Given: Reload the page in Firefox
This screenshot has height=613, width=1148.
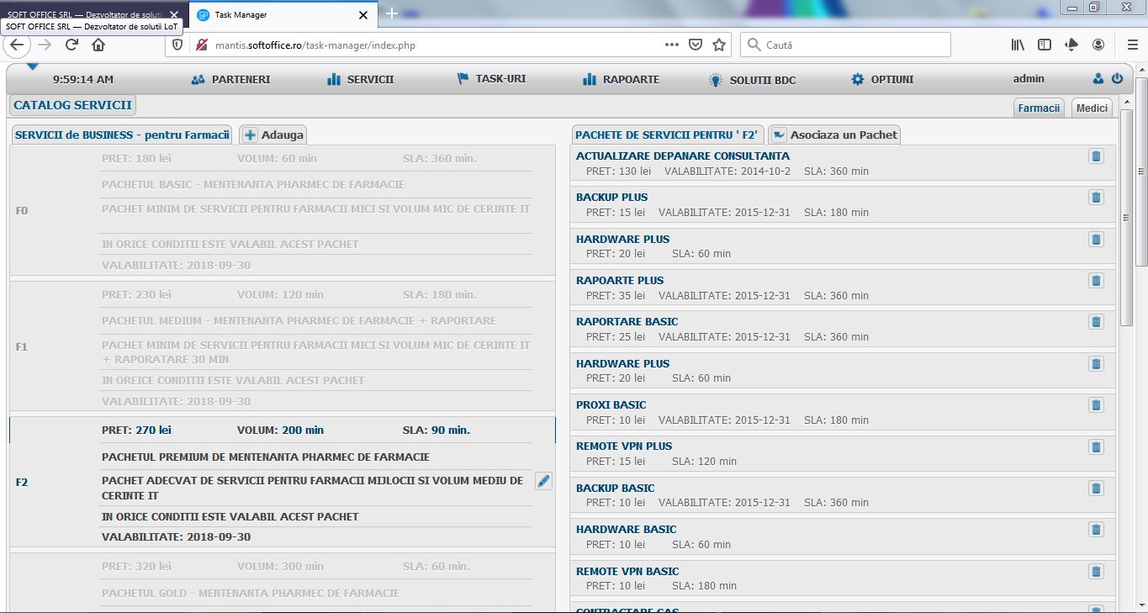Looking at the screenshot, I should pyautogui.click(x=71, y=45).
